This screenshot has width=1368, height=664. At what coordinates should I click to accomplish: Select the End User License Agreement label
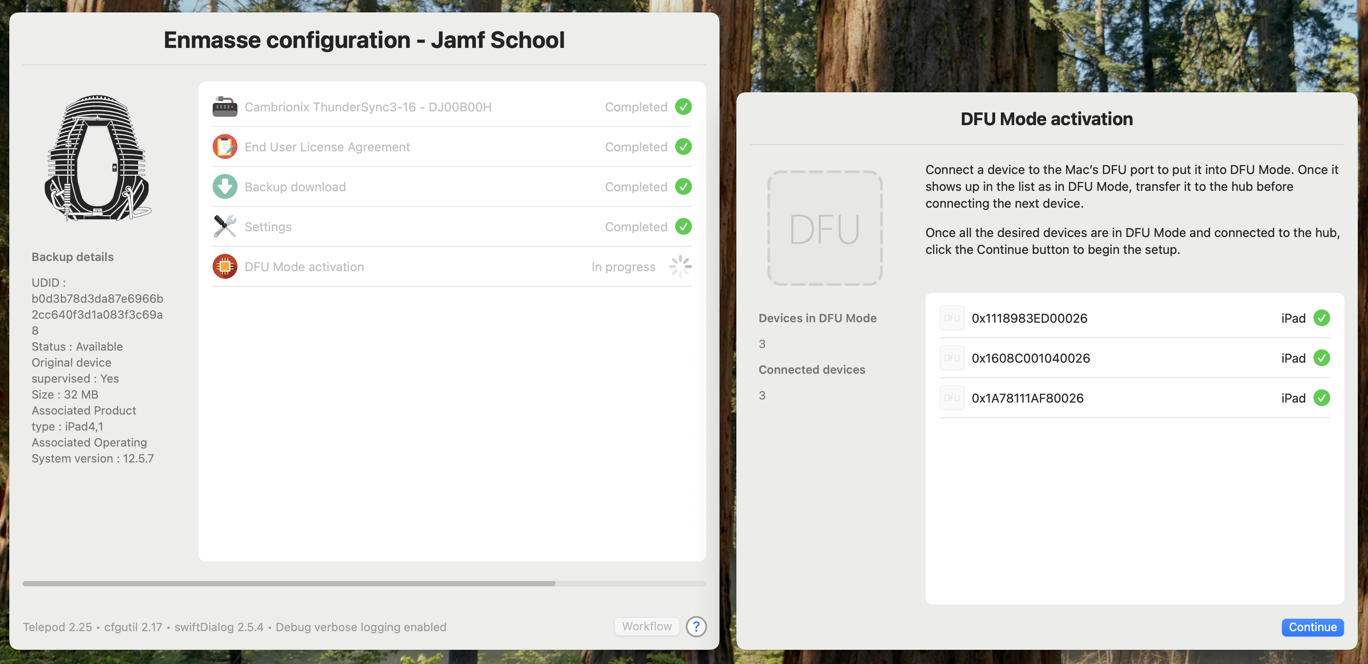[x=327, y=146]
